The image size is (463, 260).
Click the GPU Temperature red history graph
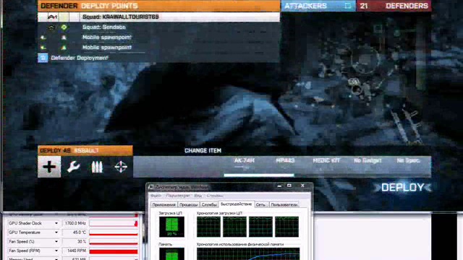pyautogui.click(x=114, y=233)
